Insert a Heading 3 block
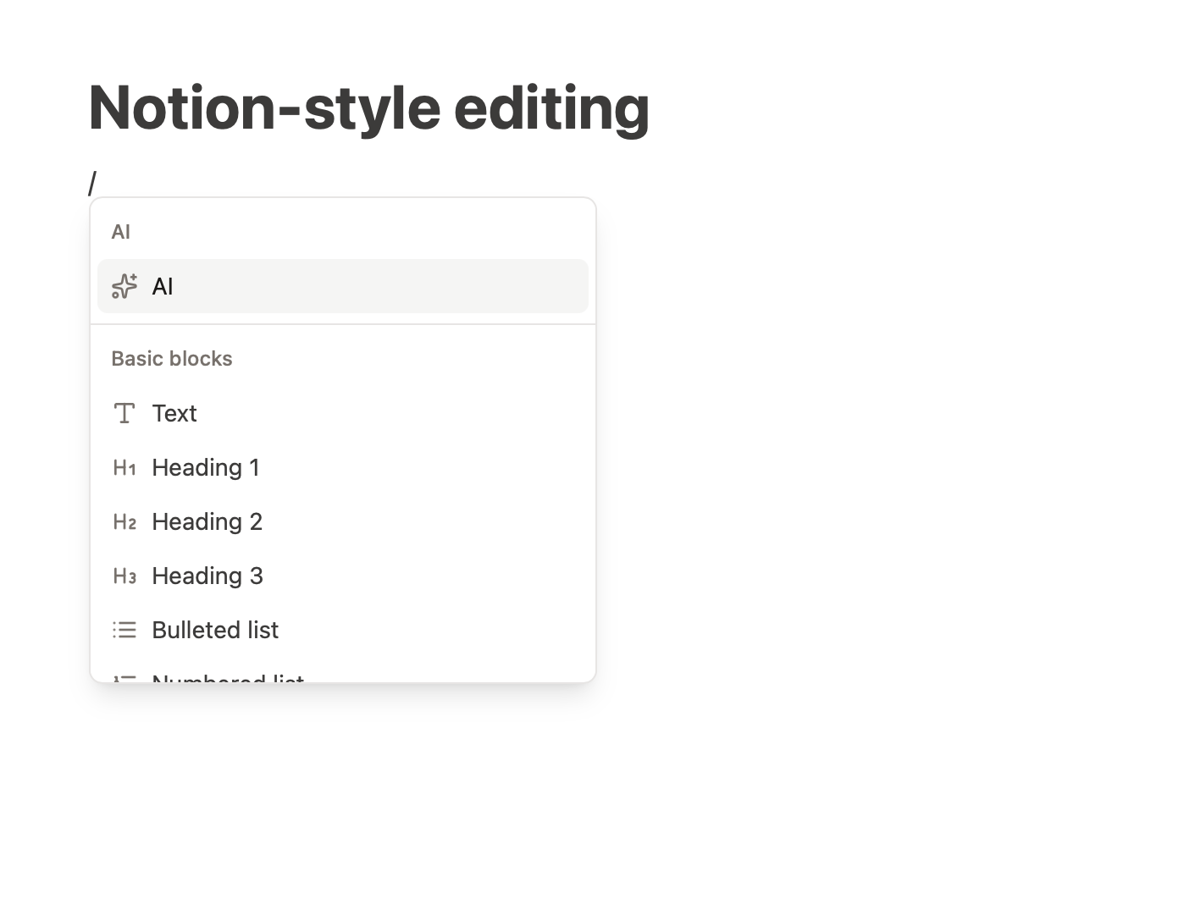1184x904 pixels. click(343, 576)
